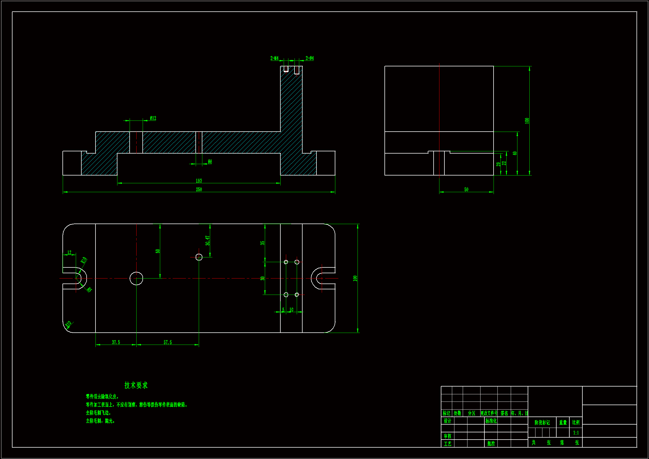Select the 50 dimension under the side view
This screenshot has width=649, height=459.
[x=466, y=189]
